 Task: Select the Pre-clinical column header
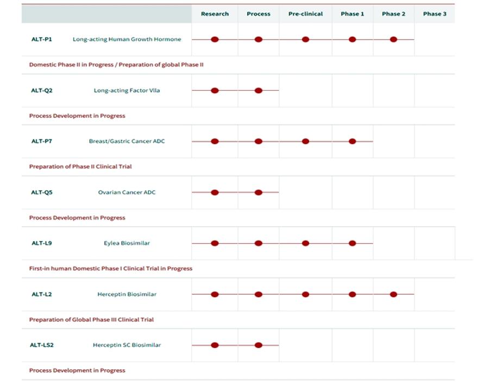pyautogui.click(x=305, y=14)
